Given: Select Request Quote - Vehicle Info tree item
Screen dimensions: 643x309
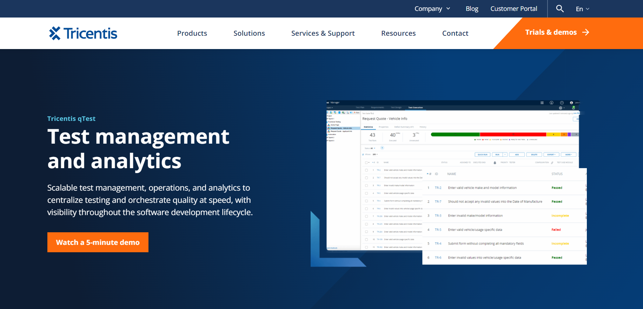Looking at the screenshot, I should 343,128.
